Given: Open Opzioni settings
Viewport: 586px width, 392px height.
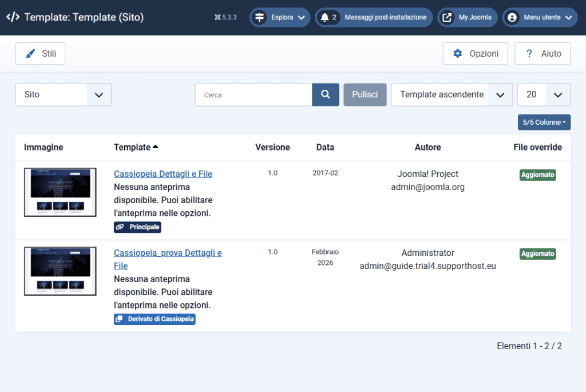Looking at the screenshot, I should [x=476, y=53].
